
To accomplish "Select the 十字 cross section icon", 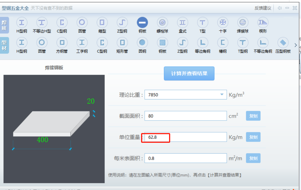I will (x=223, y=23).
